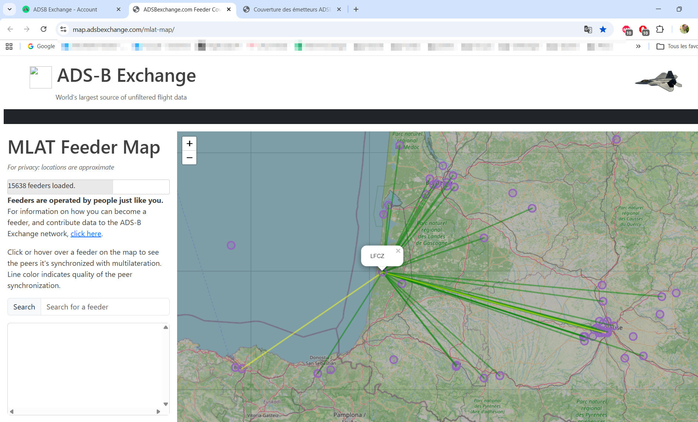This screenshot has height=422, width=698.
Task: Minimize the Chrome window
Action: coord(658,9)
